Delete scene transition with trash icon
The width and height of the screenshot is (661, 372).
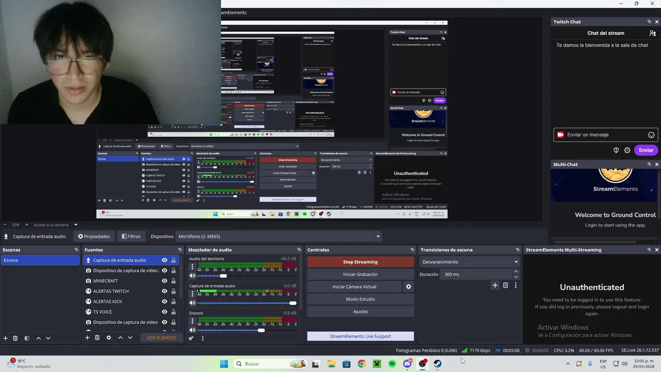pos(506,285)
